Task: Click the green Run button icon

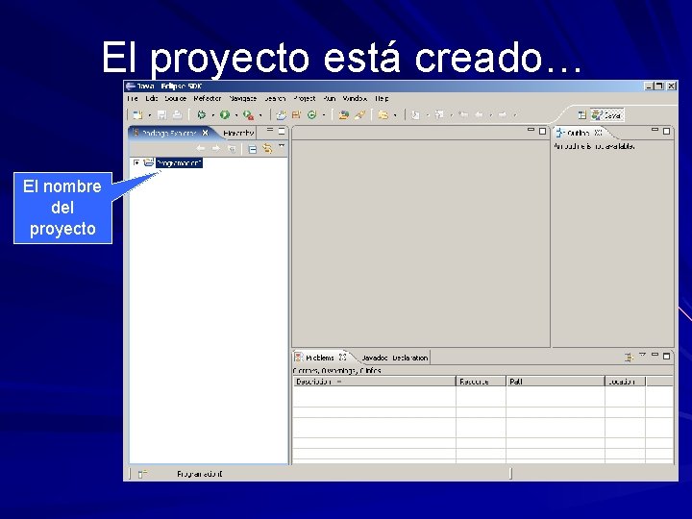Action: (x=225, y=115)
